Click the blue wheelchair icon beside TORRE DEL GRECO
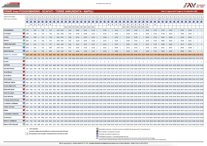The image size is (207, 146). [x=24, y=82]
